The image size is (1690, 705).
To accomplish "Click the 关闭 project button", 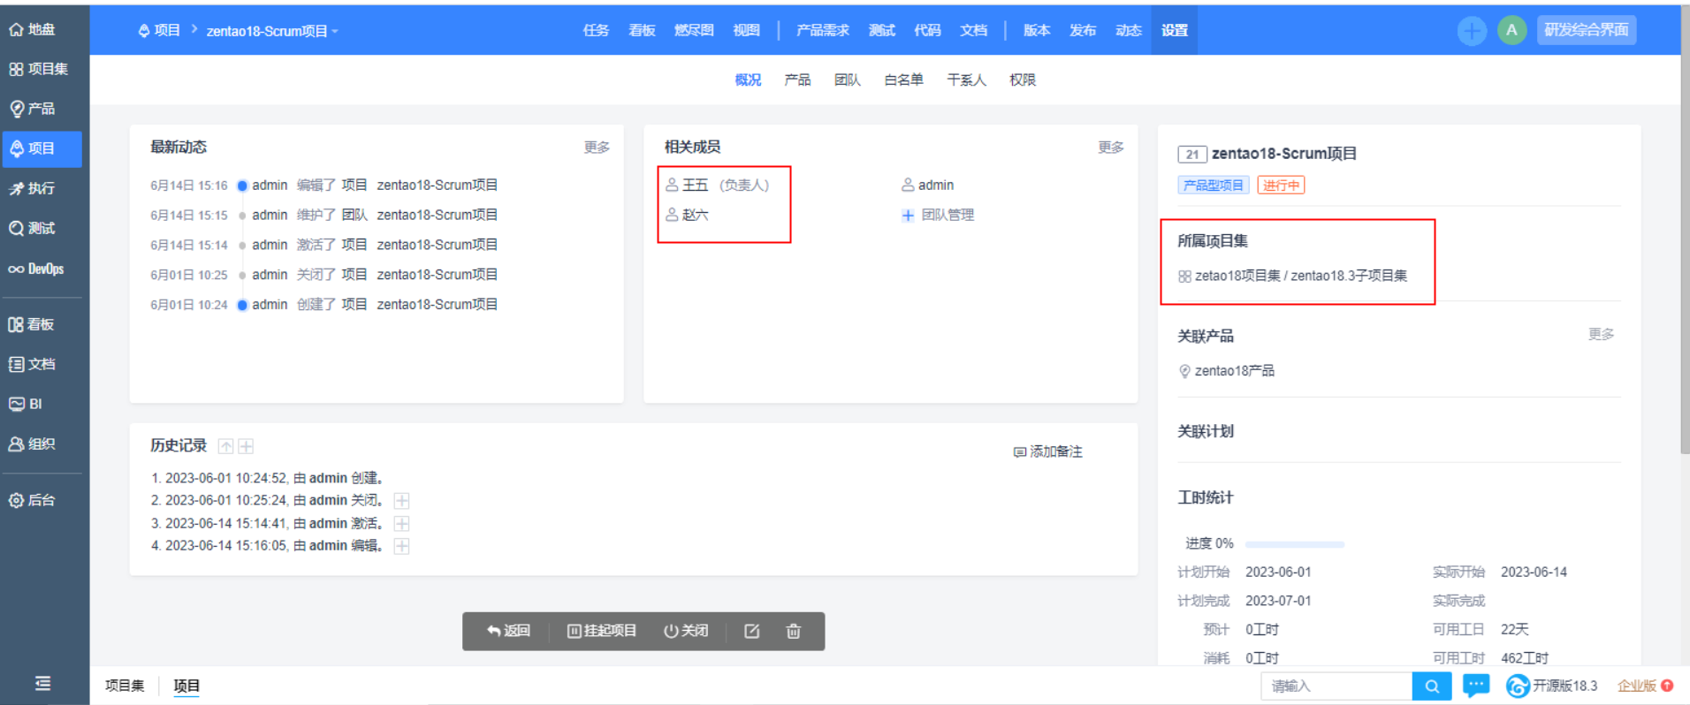I will coord(686,631).
